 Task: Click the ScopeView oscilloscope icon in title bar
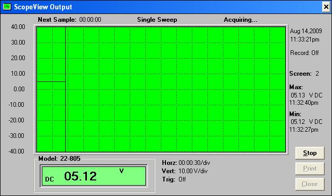pos(7,7)
